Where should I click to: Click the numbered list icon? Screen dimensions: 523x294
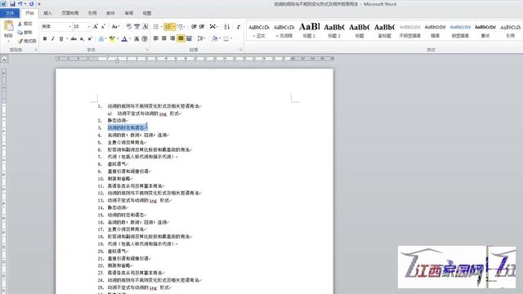tap(168, 26)
